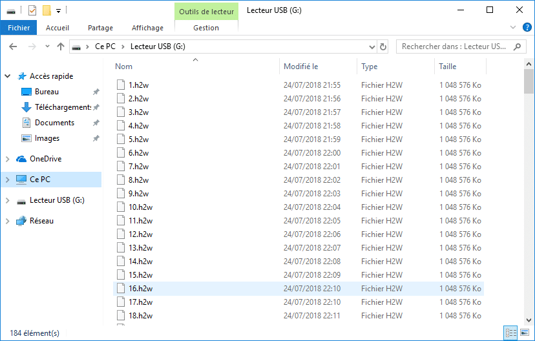This screenshot has height=341, width=535.
Task: Click the file icon of 3.h2w
Action: (x=121, y=112)
